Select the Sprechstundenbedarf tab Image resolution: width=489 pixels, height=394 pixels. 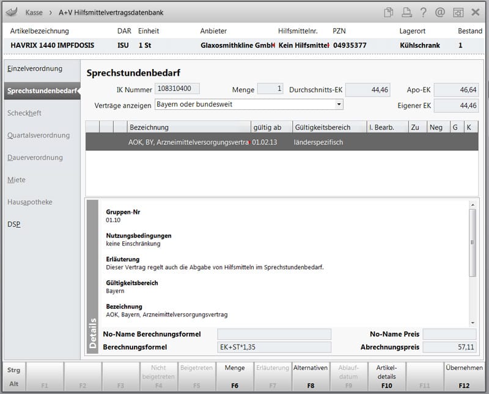coord(42,90)
